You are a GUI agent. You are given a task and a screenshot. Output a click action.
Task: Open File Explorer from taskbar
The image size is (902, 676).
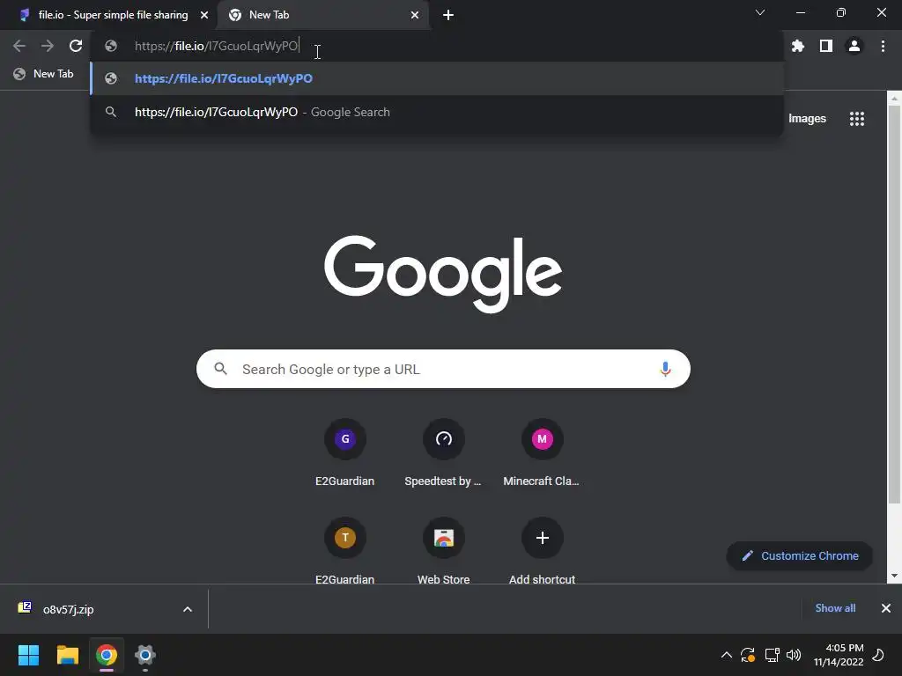pos(67,655)
